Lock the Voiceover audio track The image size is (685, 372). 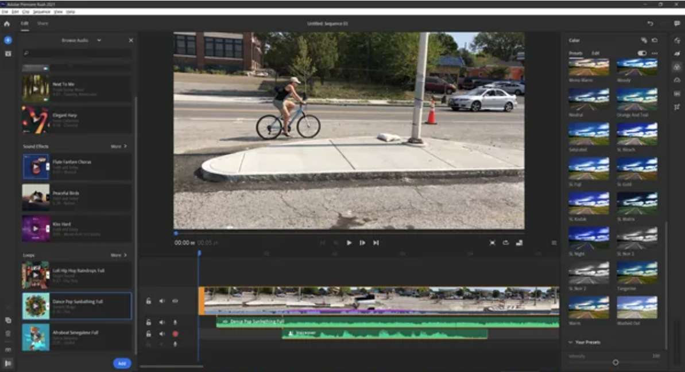149,334
